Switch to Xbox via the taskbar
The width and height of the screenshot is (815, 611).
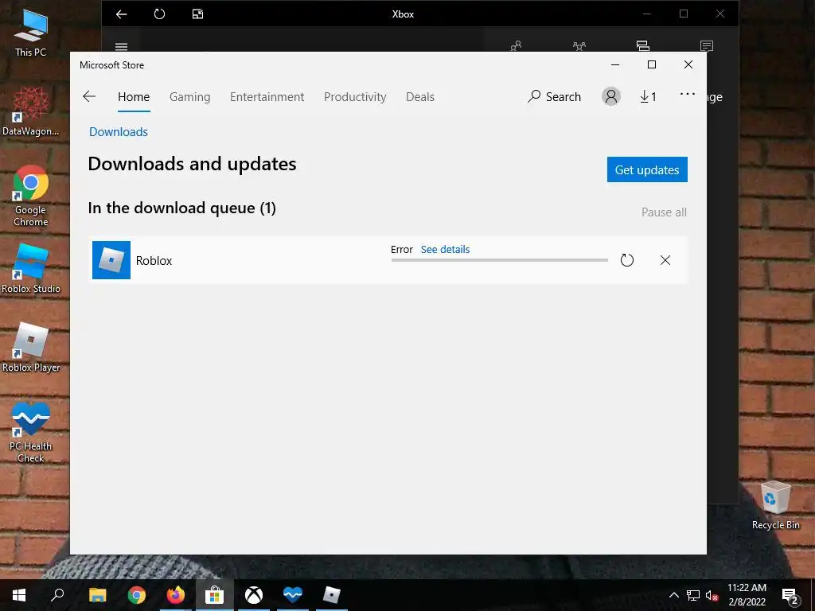click(254, 595)
